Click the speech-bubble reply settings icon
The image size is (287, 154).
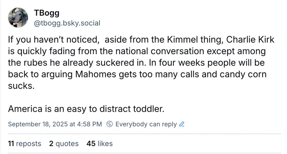(109, 124)
